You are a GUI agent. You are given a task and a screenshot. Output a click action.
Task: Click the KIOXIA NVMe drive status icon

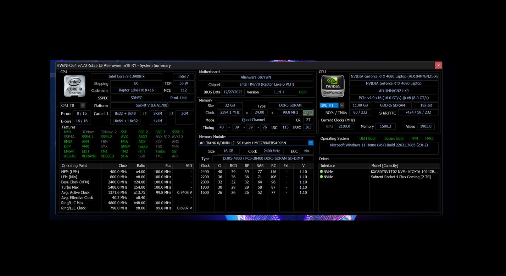click(x=322, y=172)
